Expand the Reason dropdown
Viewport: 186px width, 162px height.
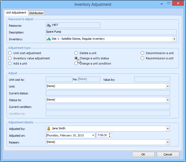167,142
